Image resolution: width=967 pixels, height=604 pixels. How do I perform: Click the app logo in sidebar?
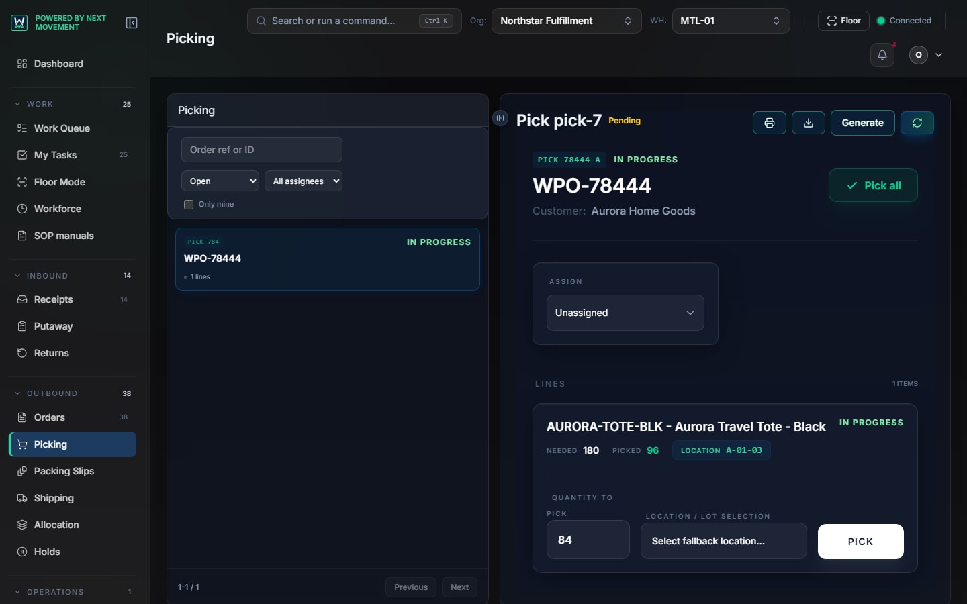click(x=19, y=23)
